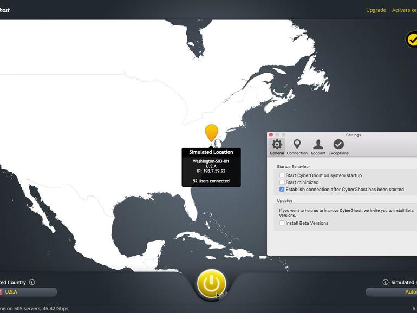Uncheck Establish connection after CyberGhost started
Image resolution: width=417 pixels, height=313 pixels.
282,190
